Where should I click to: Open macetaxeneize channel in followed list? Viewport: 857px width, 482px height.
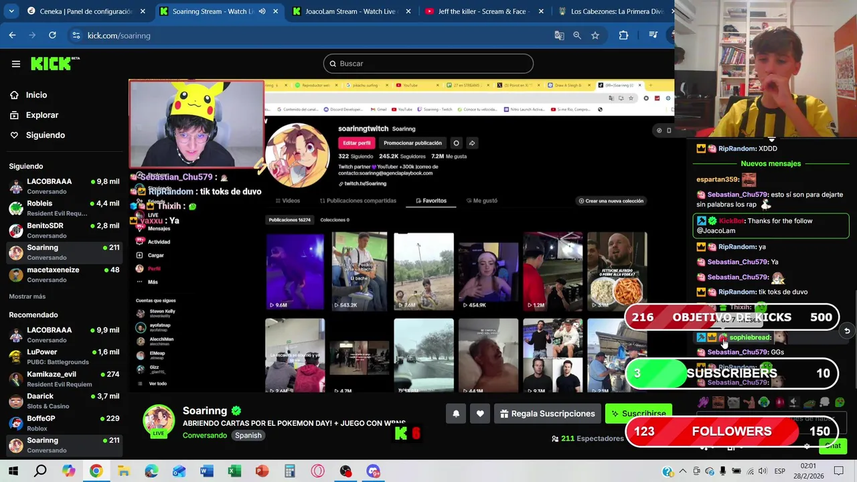(64, 274)
